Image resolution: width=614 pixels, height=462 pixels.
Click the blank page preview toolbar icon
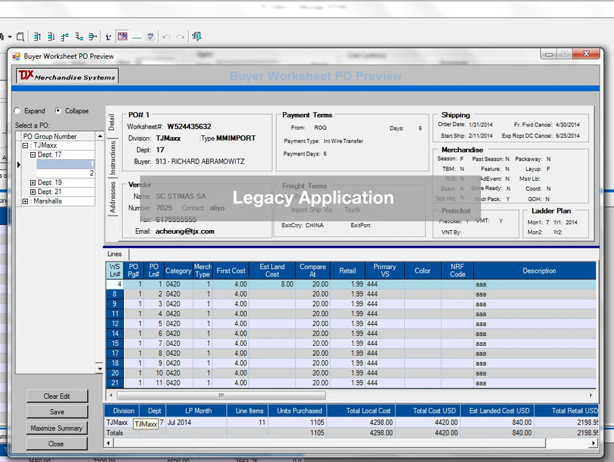pos(20,37)
